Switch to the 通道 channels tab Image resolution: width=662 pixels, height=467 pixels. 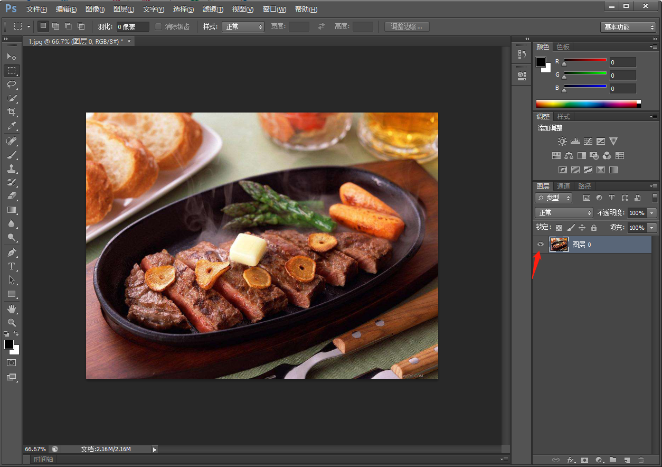click(x=563, y=186)
